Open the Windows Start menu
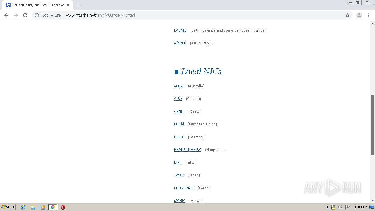The height and width of the screenshot is (211, 375). pos(8,207)
